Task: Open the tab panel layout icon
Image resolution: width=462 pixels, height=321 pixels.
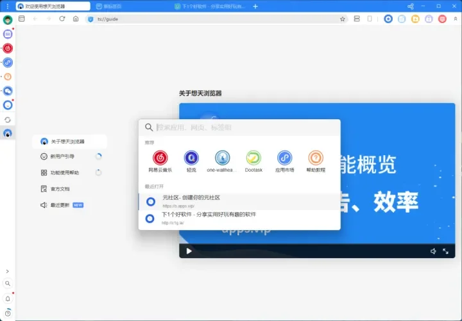Action: pos(22,19)
